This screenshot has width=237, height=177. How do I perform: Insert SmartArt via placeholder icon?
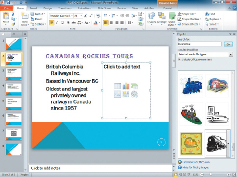coord(134,86)
